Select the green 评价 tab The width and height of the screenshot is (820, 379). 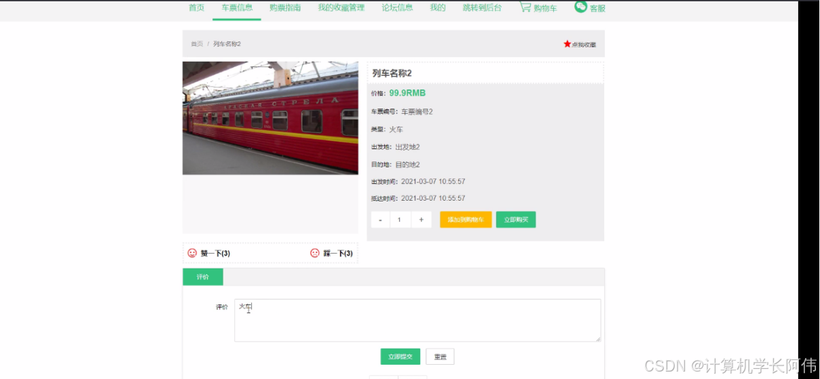203,277
